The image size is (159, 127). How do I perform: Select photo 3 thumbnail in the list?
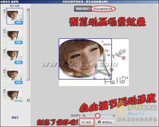click(15, 56)
